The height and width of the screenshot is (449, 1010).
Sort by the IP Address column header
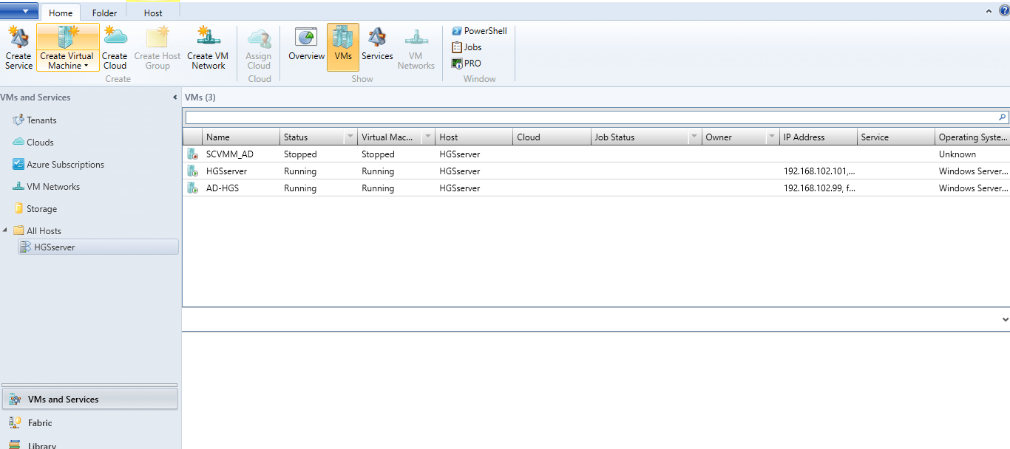(818, 137)
